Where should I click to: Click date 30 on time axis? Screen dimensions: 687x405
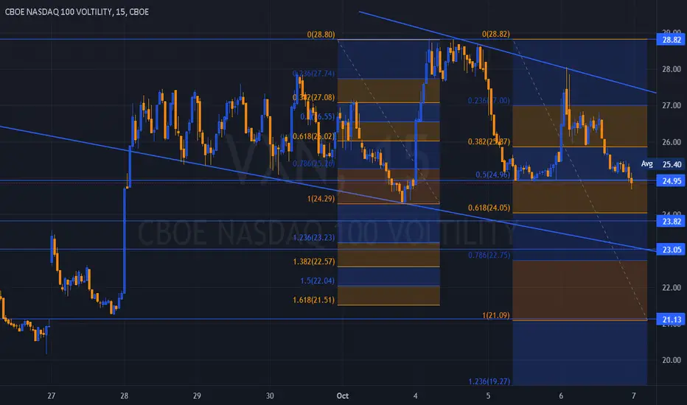click(x=270, y=396)
